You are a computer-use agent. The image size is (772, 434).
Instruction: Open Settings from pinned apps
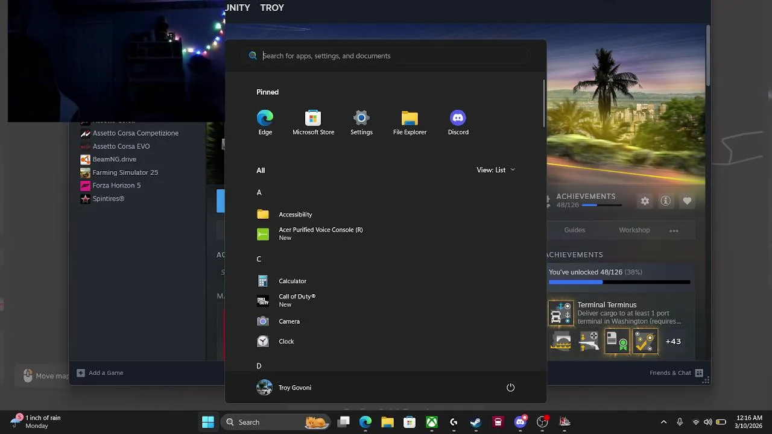361,122
